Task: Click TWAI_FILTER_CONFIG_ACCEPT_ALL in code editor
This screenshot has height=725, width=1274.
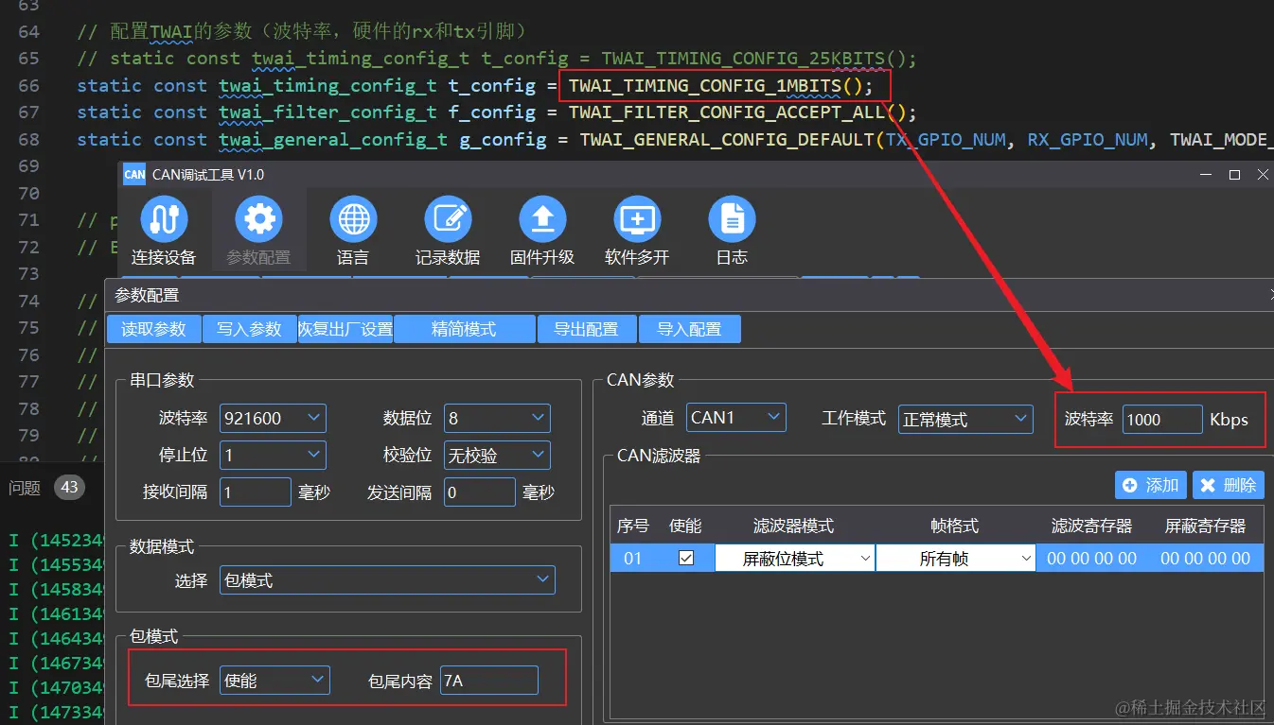Action: [727, 112]
